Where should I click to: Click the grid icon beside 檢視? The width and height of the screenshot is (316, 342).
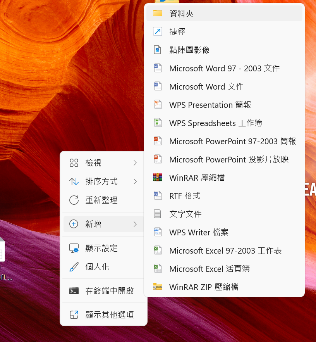(x=74, y=163)
